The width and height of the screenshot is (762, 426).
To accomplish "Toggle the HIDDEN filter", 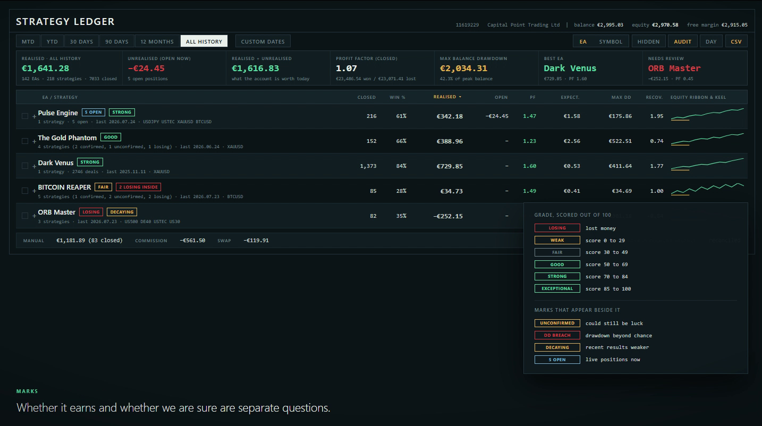I will point(648,41).
